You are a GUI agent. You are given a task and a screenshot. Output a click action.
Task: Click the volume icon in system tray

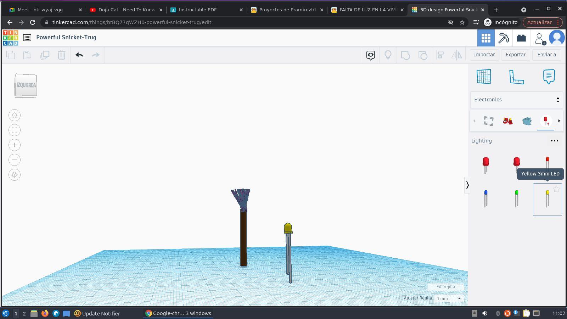coord(485,313)
